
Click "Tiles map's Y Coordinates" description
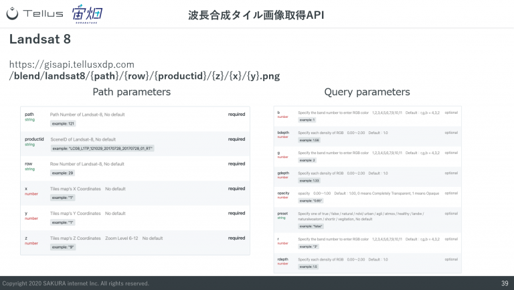coord(76,214)
